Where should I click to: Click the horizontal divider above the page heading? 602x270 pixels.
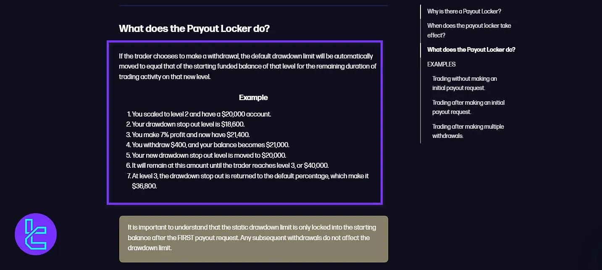254,6
